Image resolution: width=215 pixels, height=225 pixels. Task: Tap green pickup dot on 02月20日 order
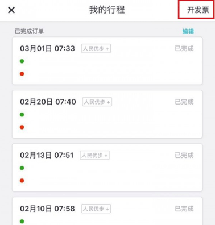coord(22,115)
